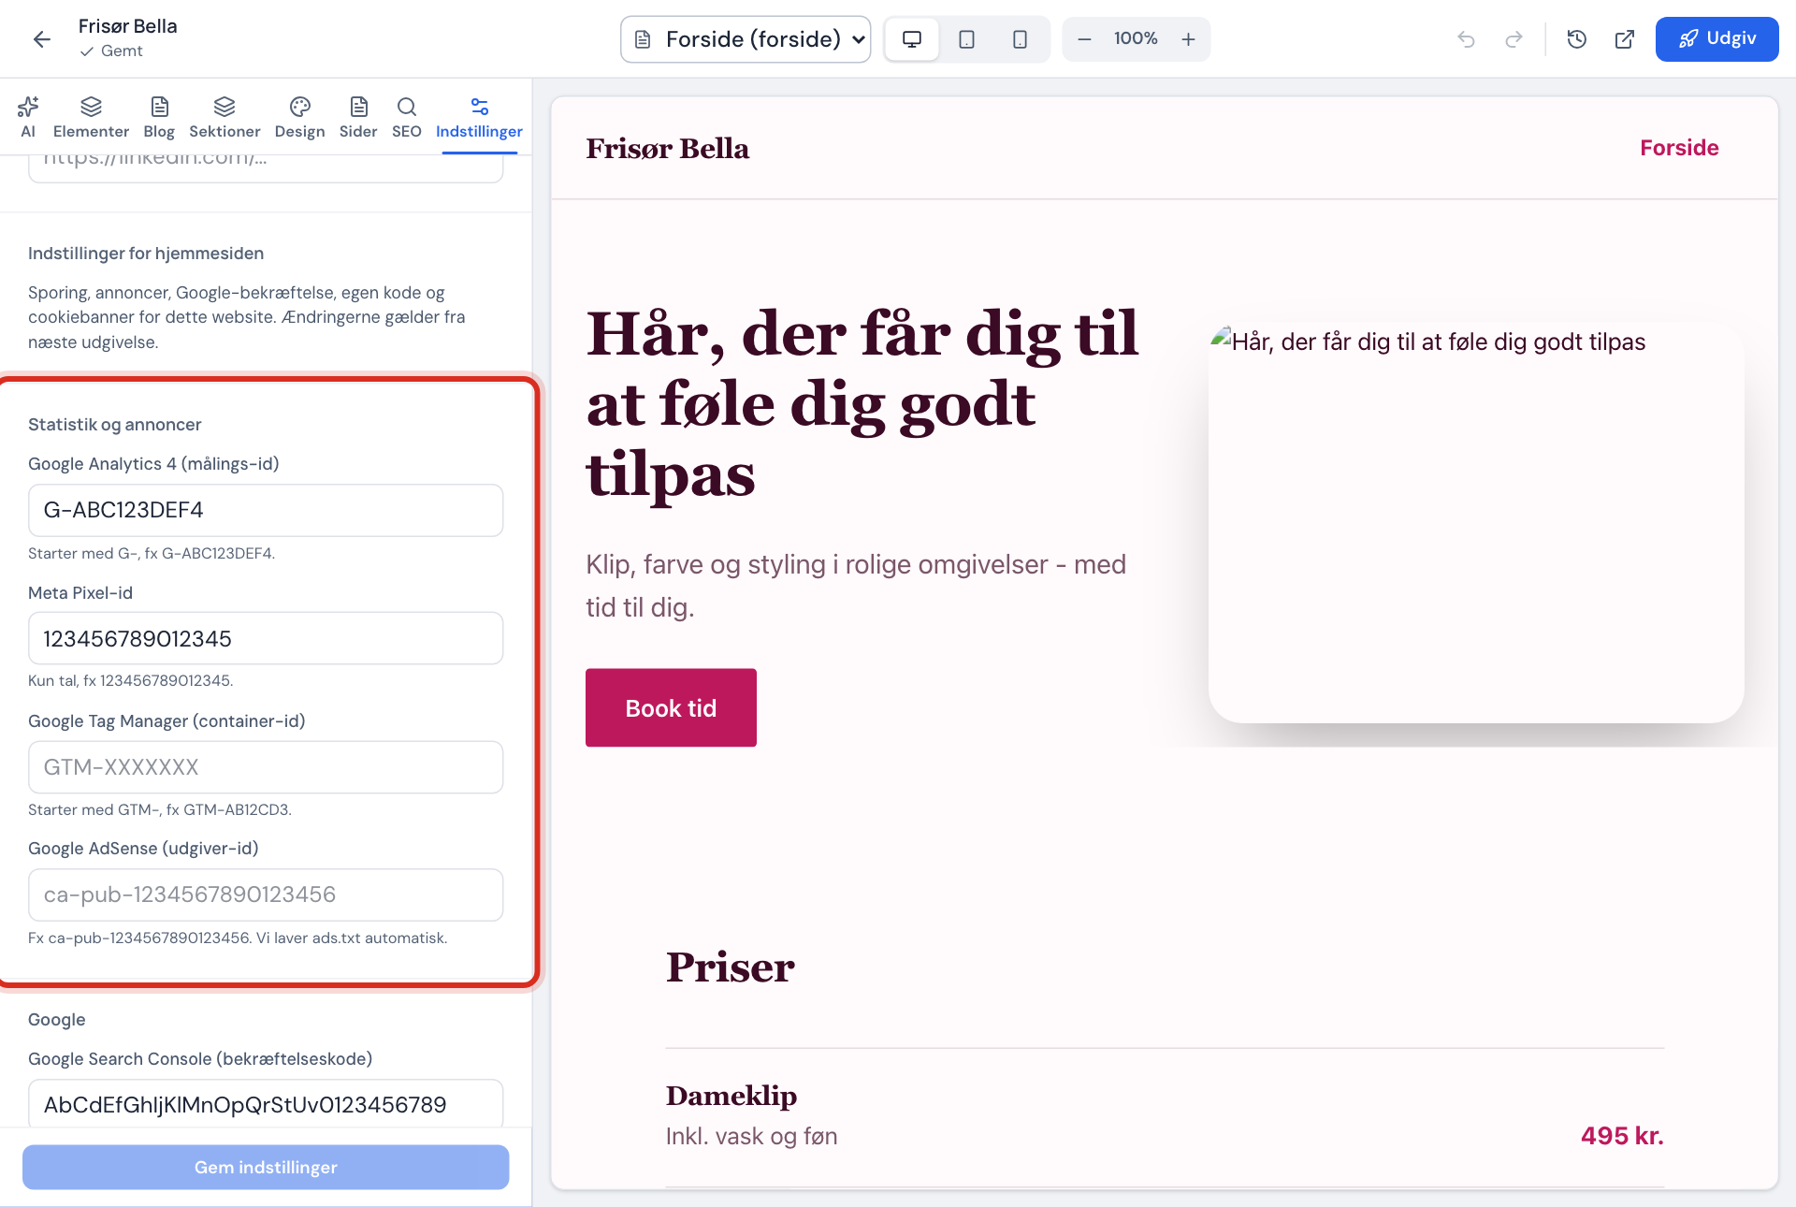Image resolution: width=1796 pixels, height=1207 pixels.
Task: Select the hero heading text
Action: [x=862, y=404]
